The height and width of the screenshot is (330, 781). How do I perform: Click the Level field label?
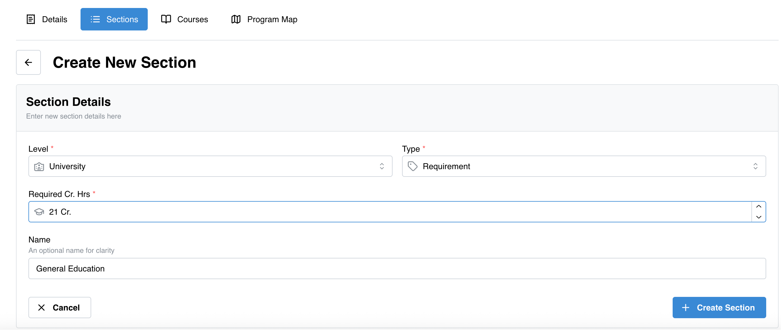tap(38, 149)
